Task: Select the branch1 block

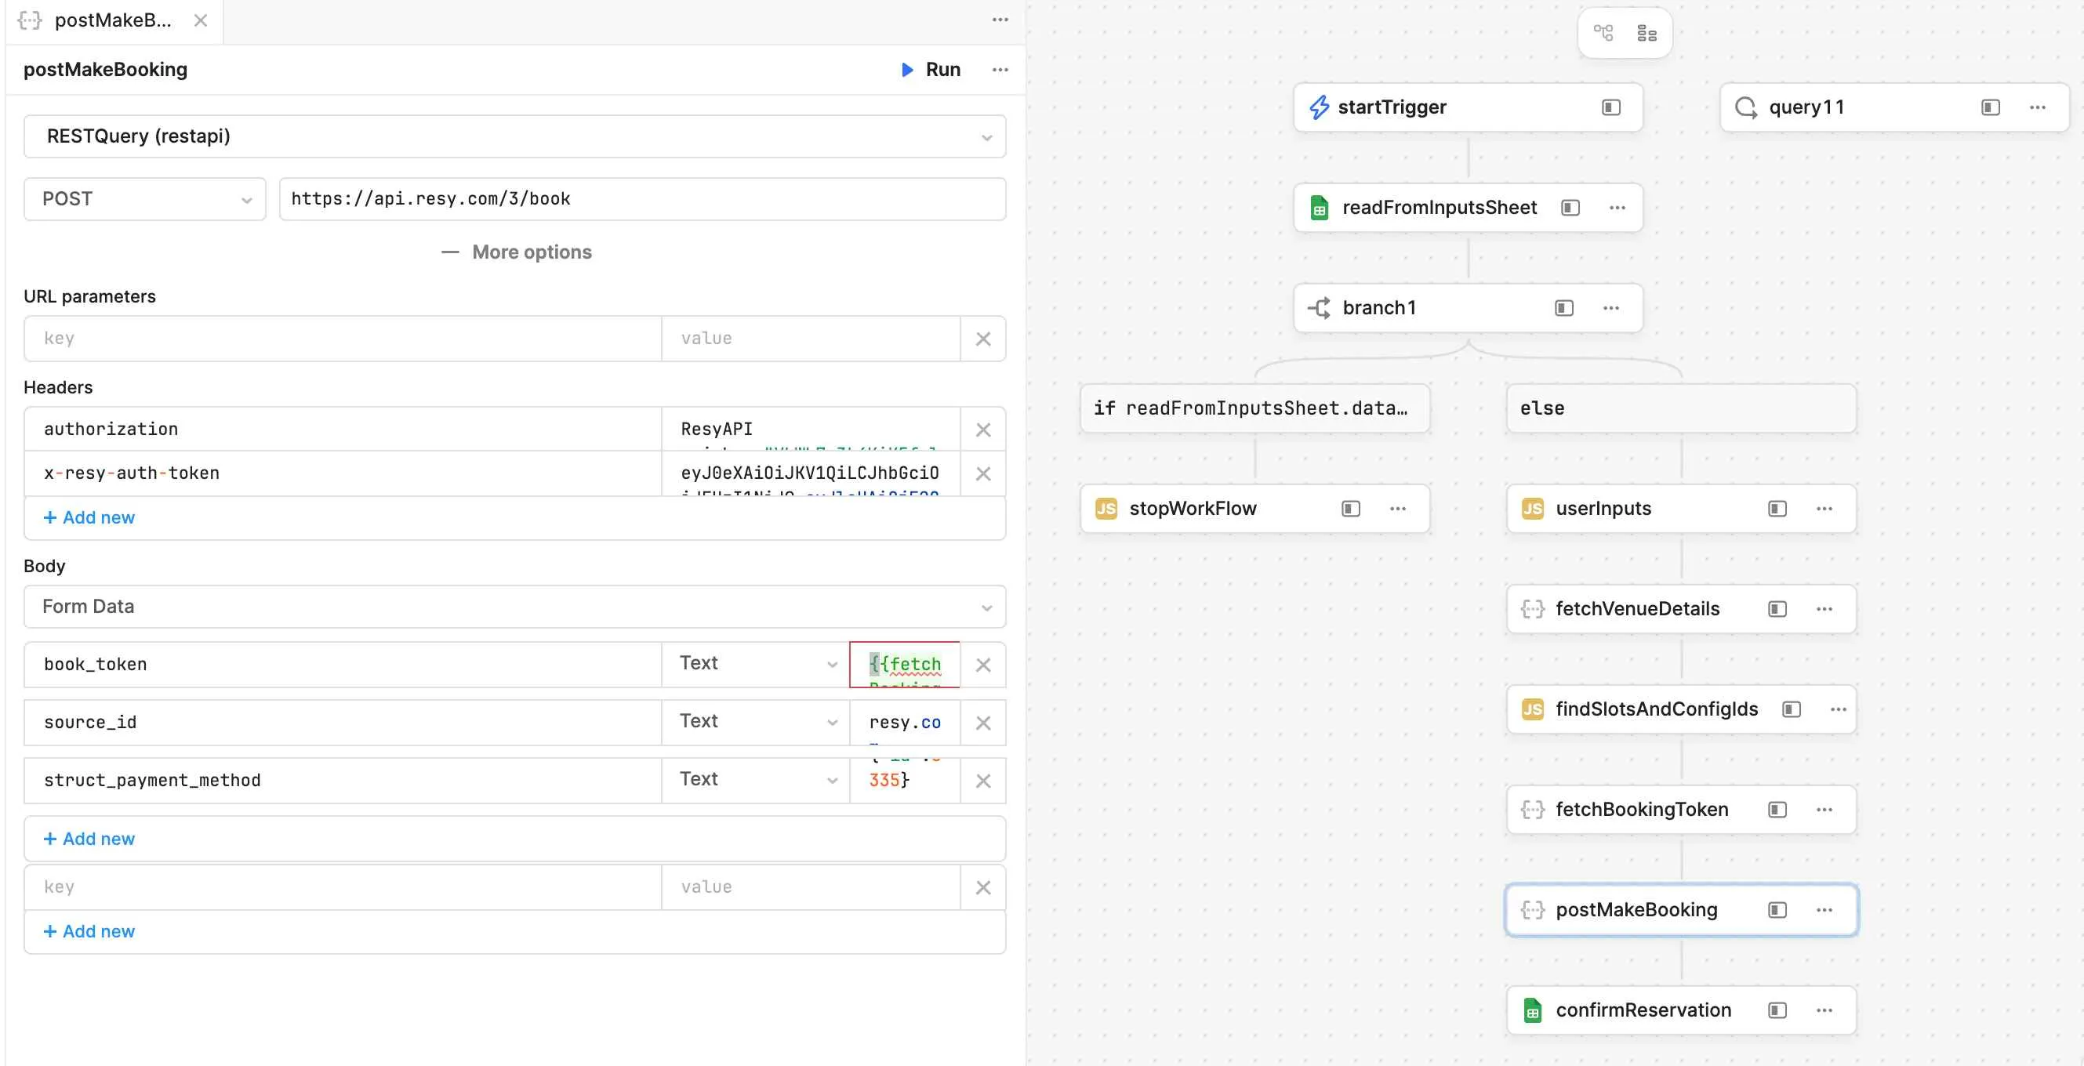Action: (1468, 307)
